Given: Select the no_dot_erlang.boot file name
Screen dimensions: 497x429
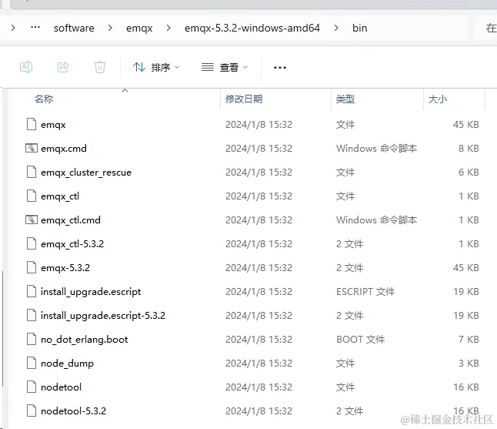Looking at the screenshot, I should (85, 339).
